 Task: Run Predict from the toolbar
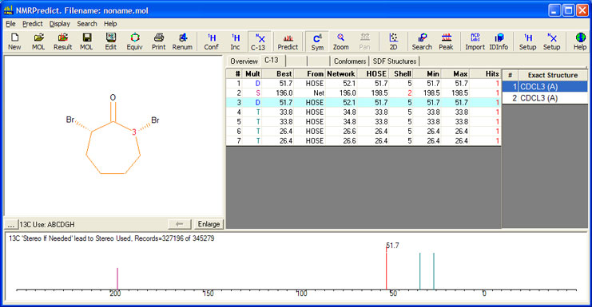tap(288, 41)
